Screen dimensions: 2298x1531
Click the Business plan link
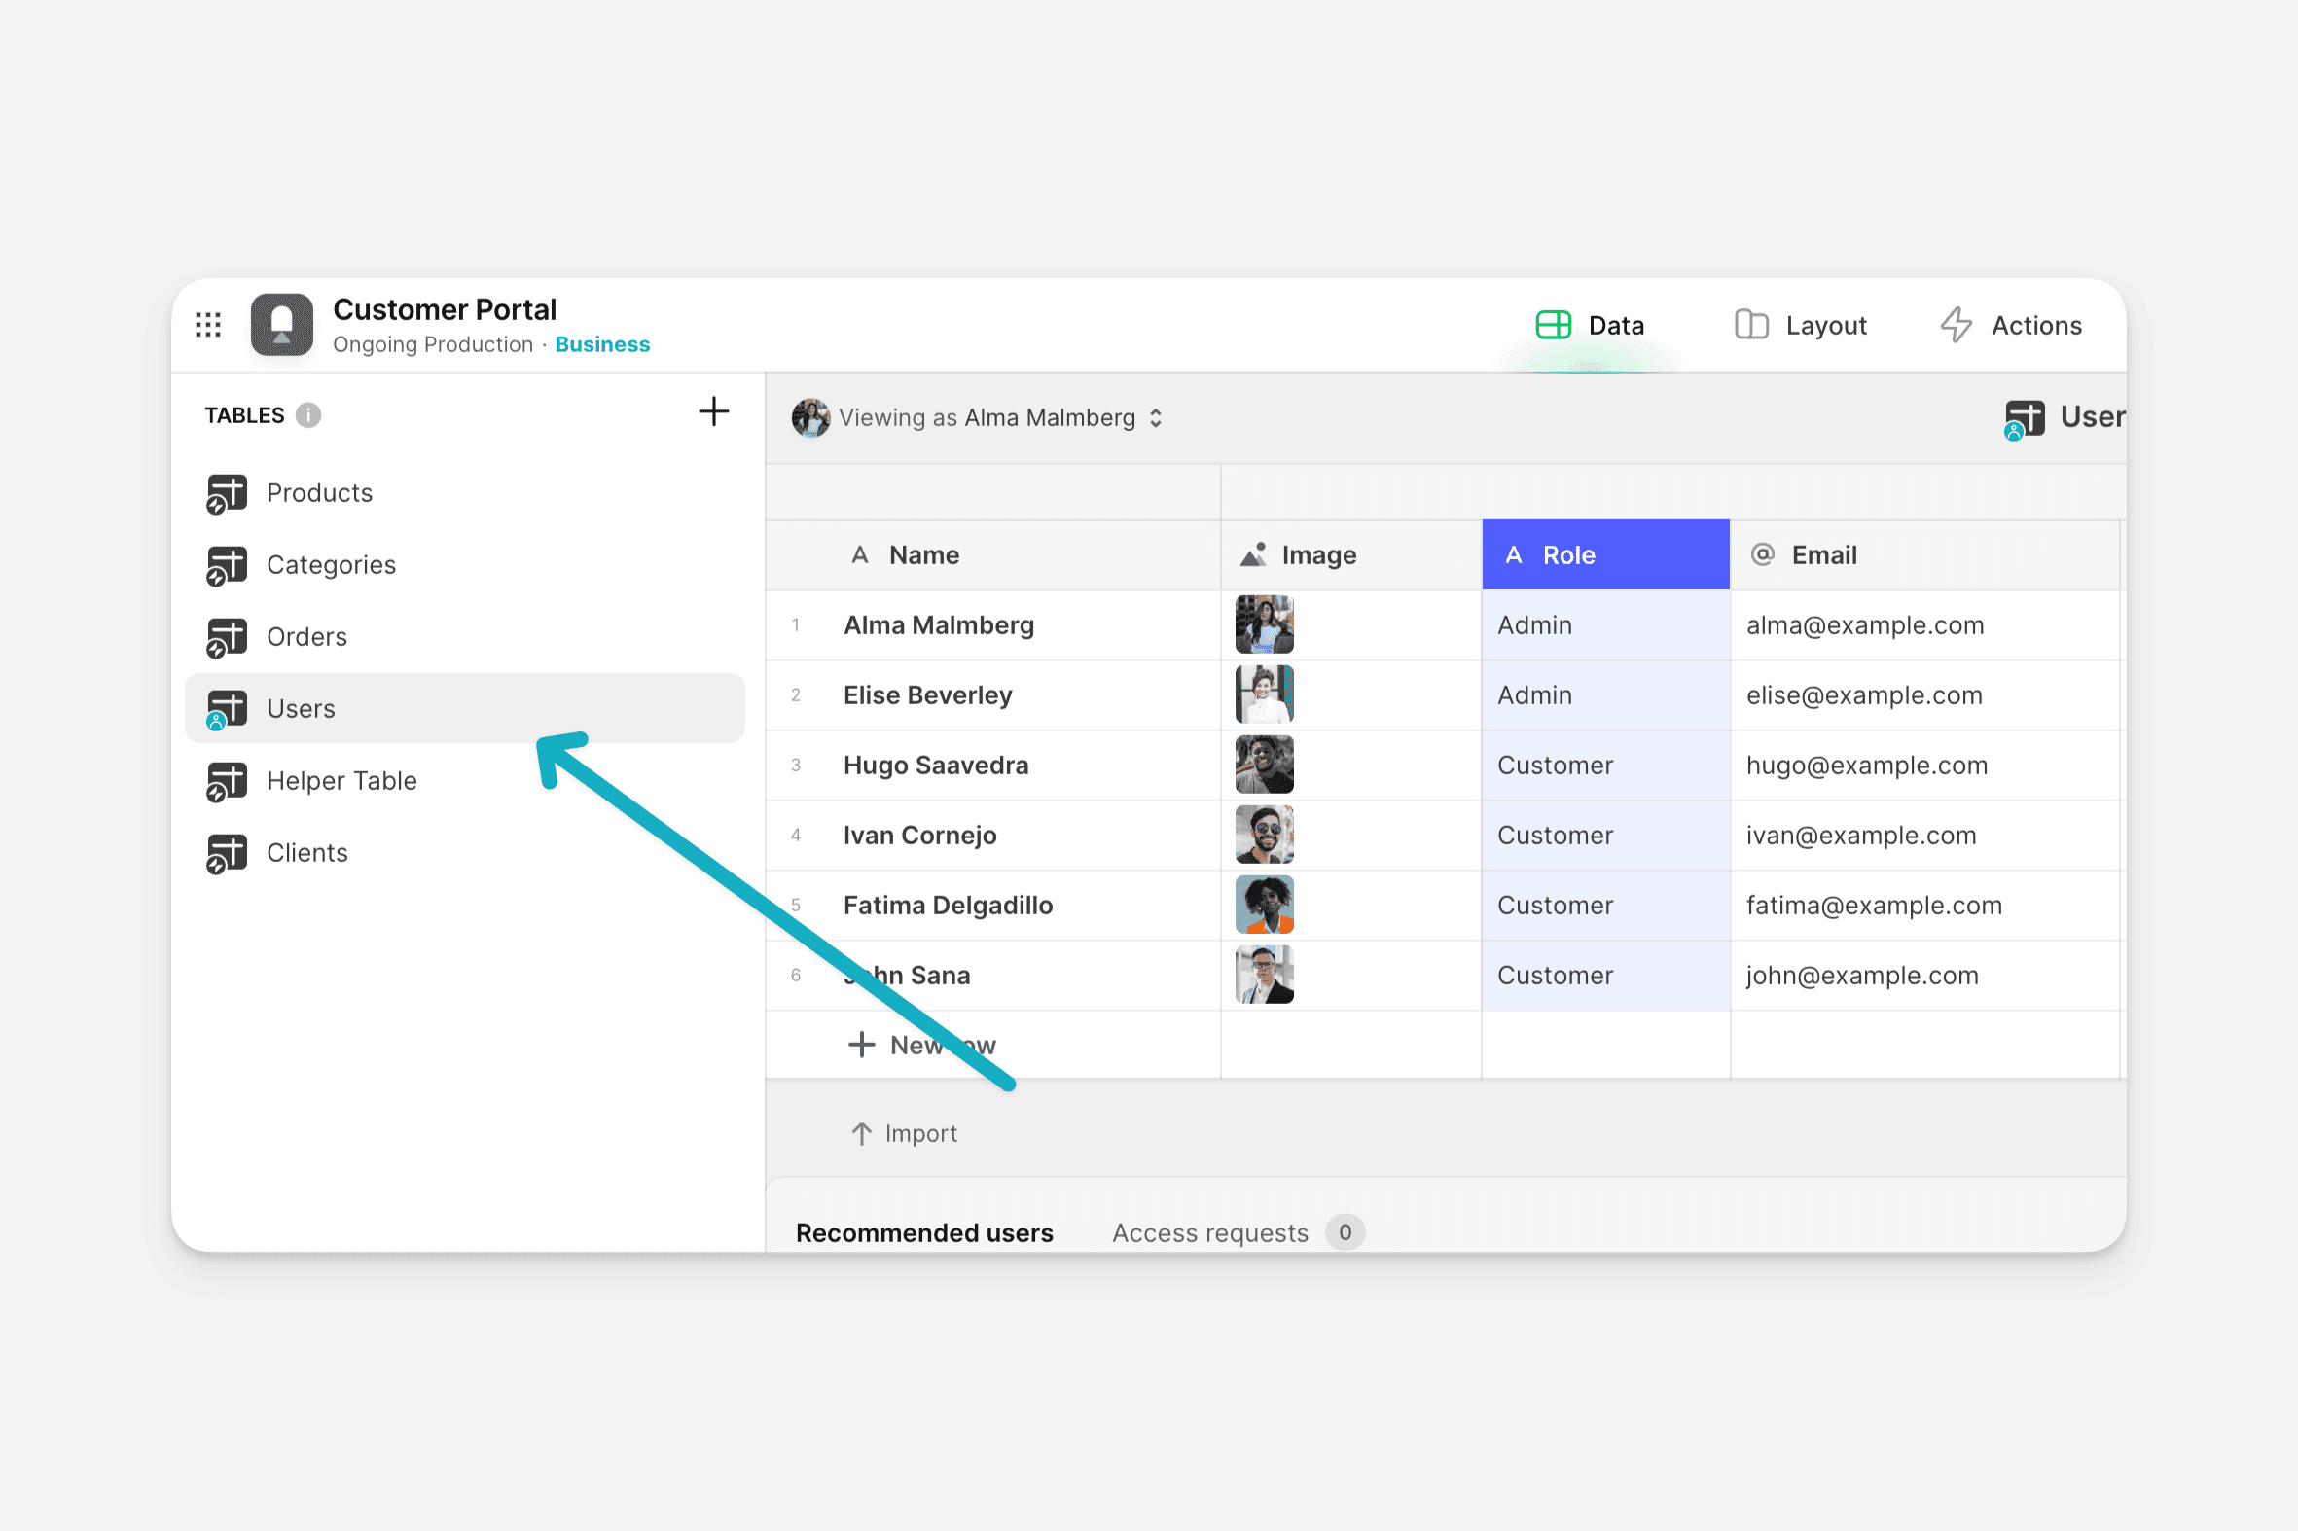[x=601, y=344]
